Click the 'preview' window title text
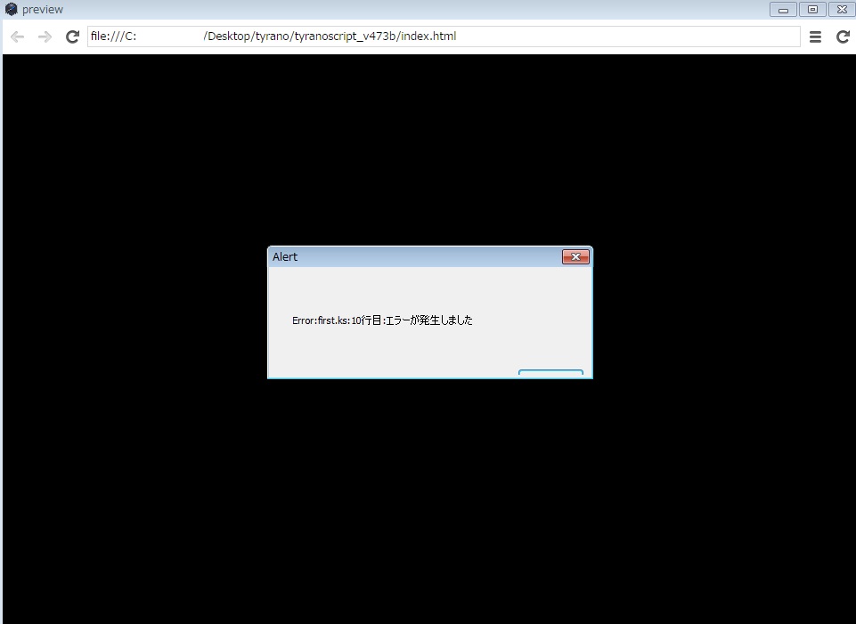The height and width of the screenshot is (624, 856). [x=43, y=10]
